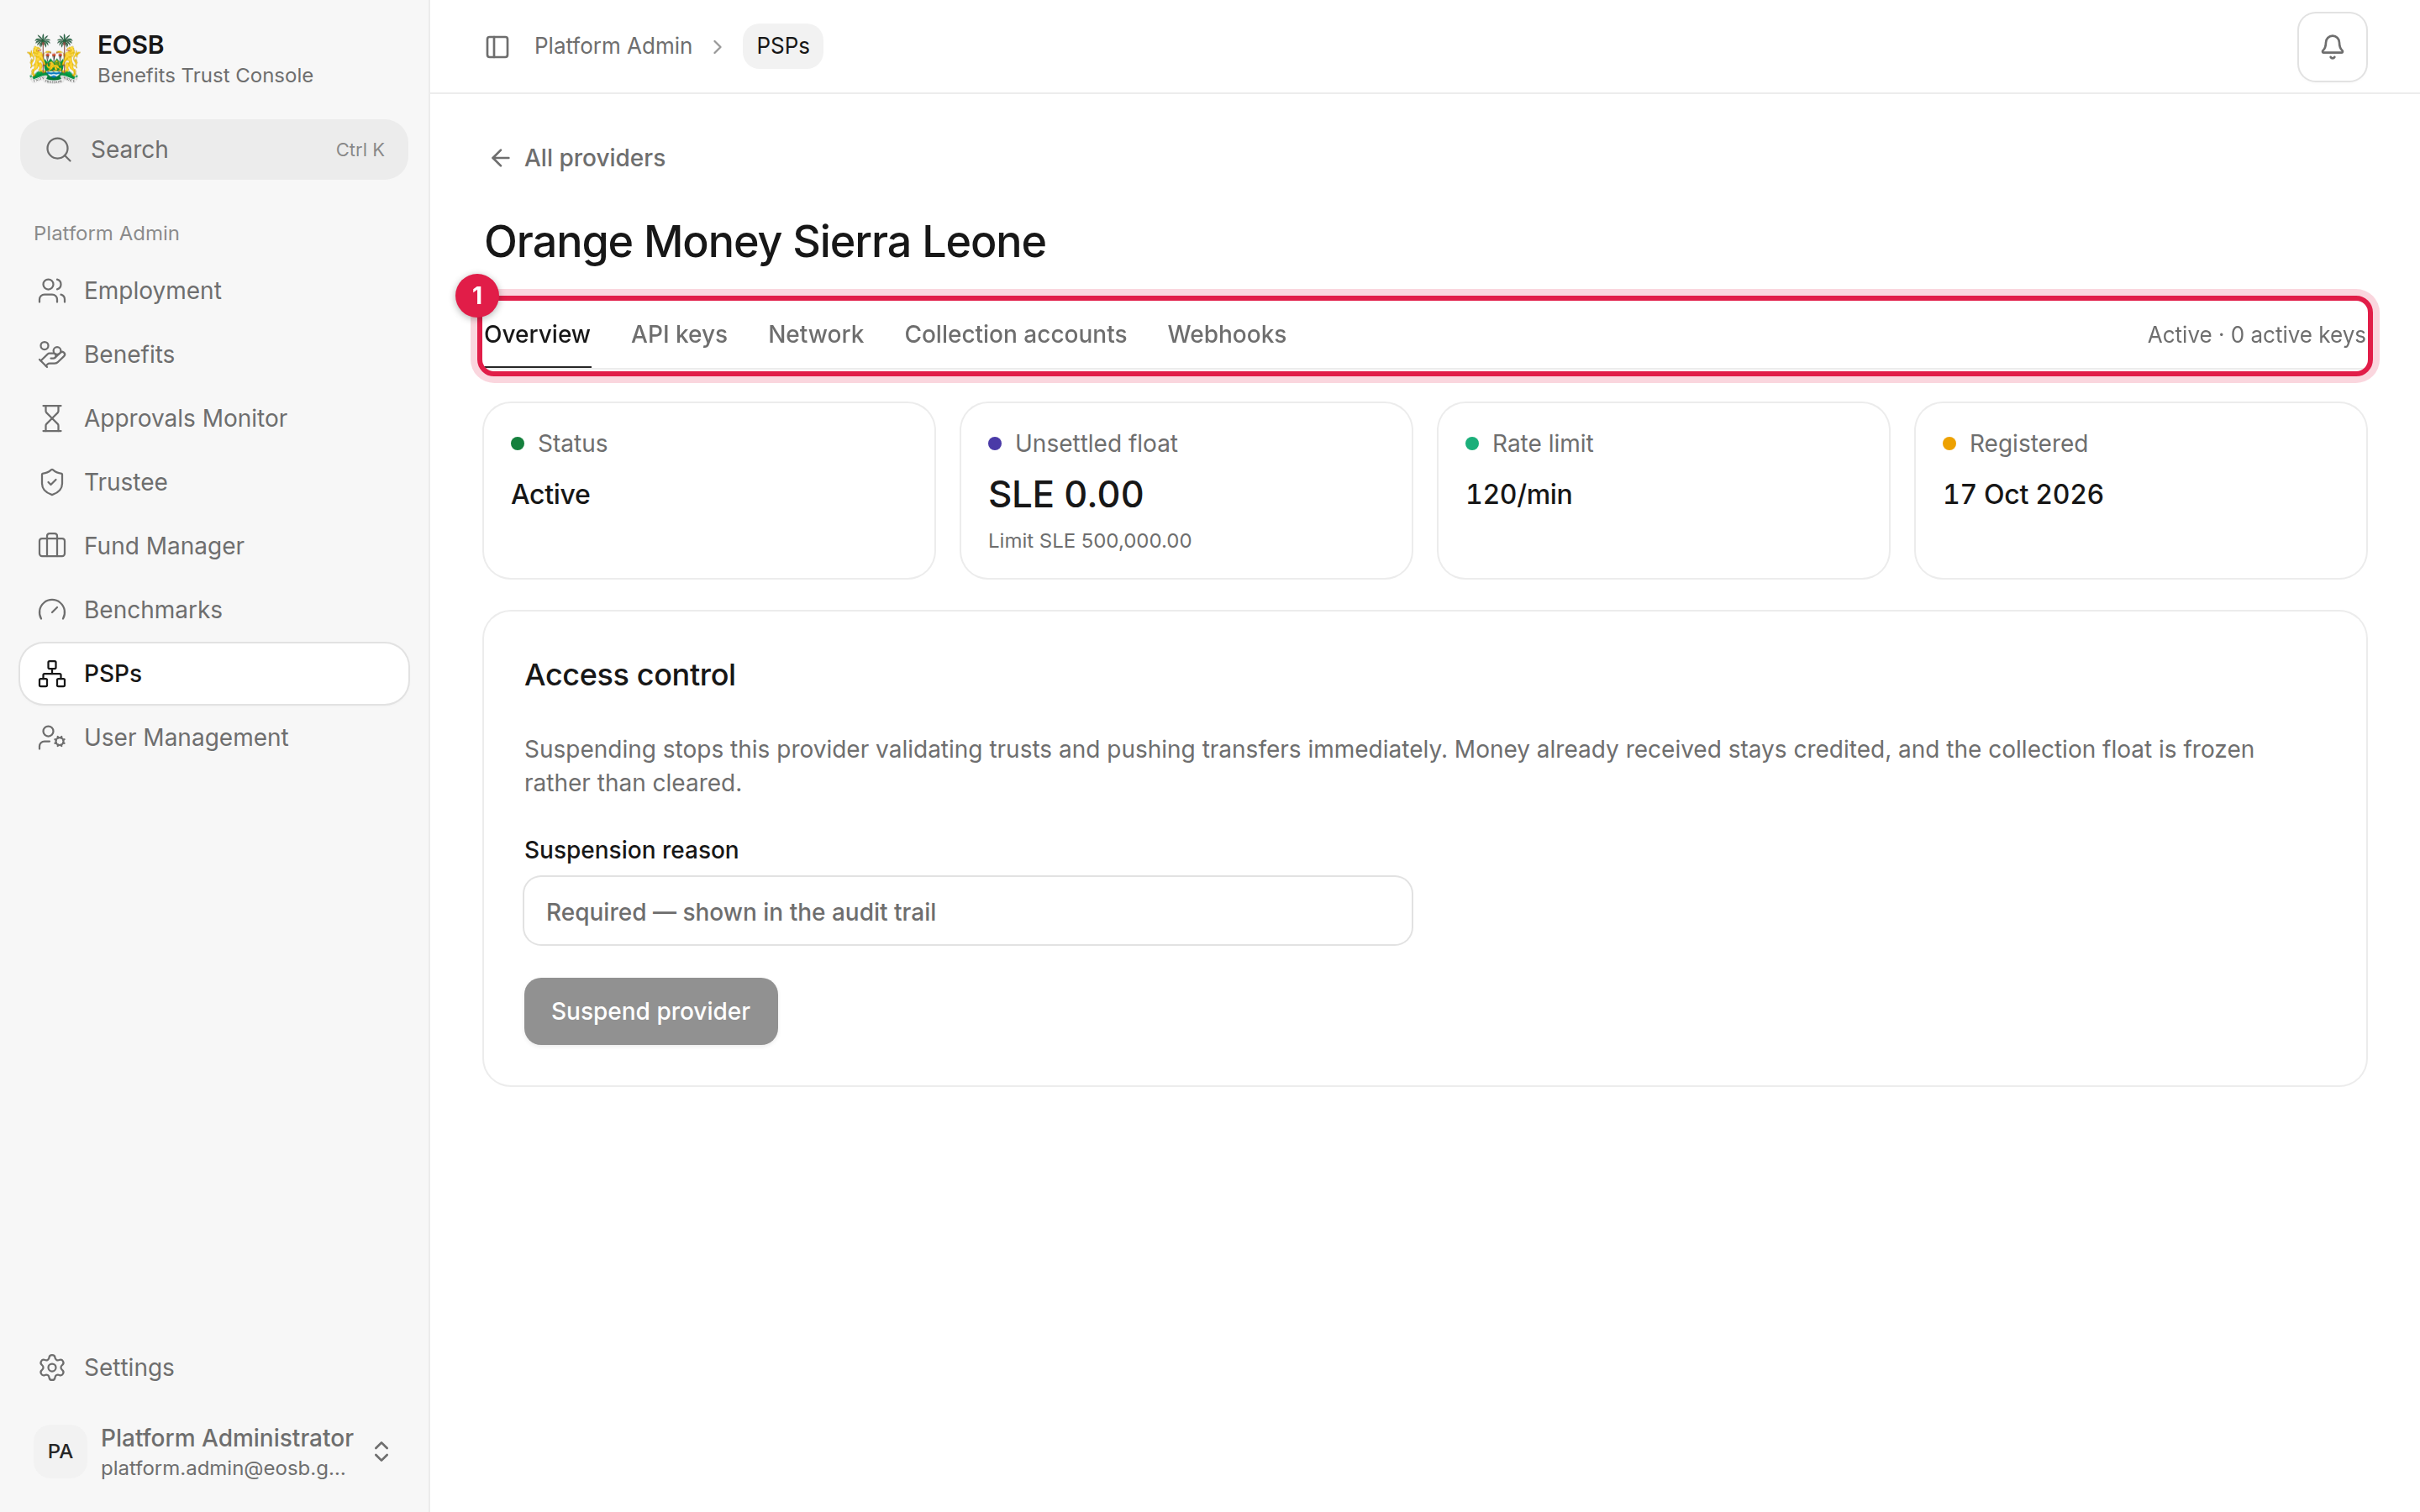Open the API keys tab
Viewport: 2420px width, 1512px height.
pyautogui.click(x=679, y=335)
